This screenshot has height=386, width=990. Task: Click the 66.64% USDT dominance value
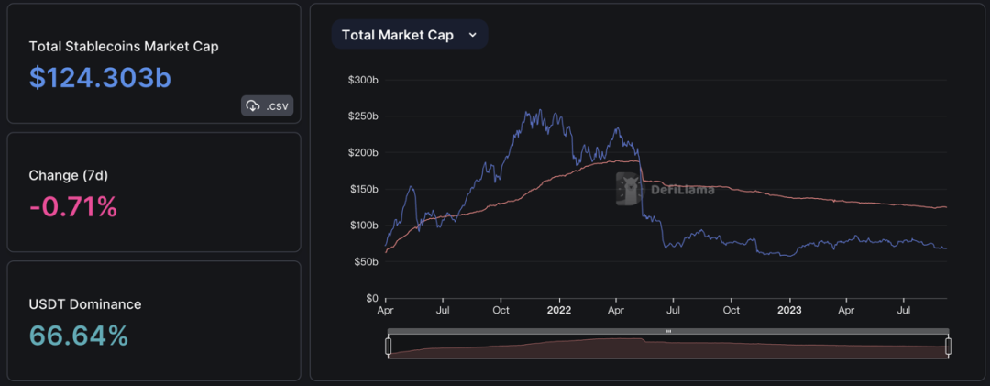[79, 336]
